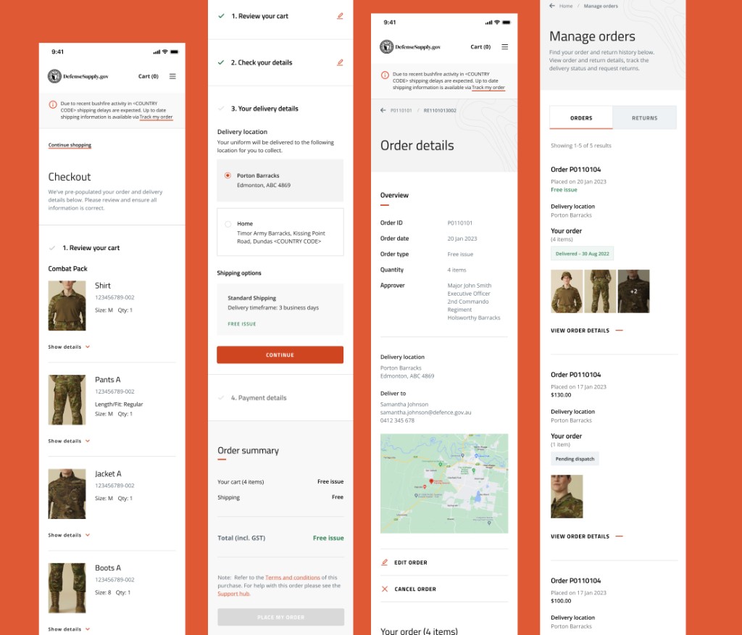742x635 pixels.
Task: Select the ORDERS tab
Action: (x=580, y=117)
